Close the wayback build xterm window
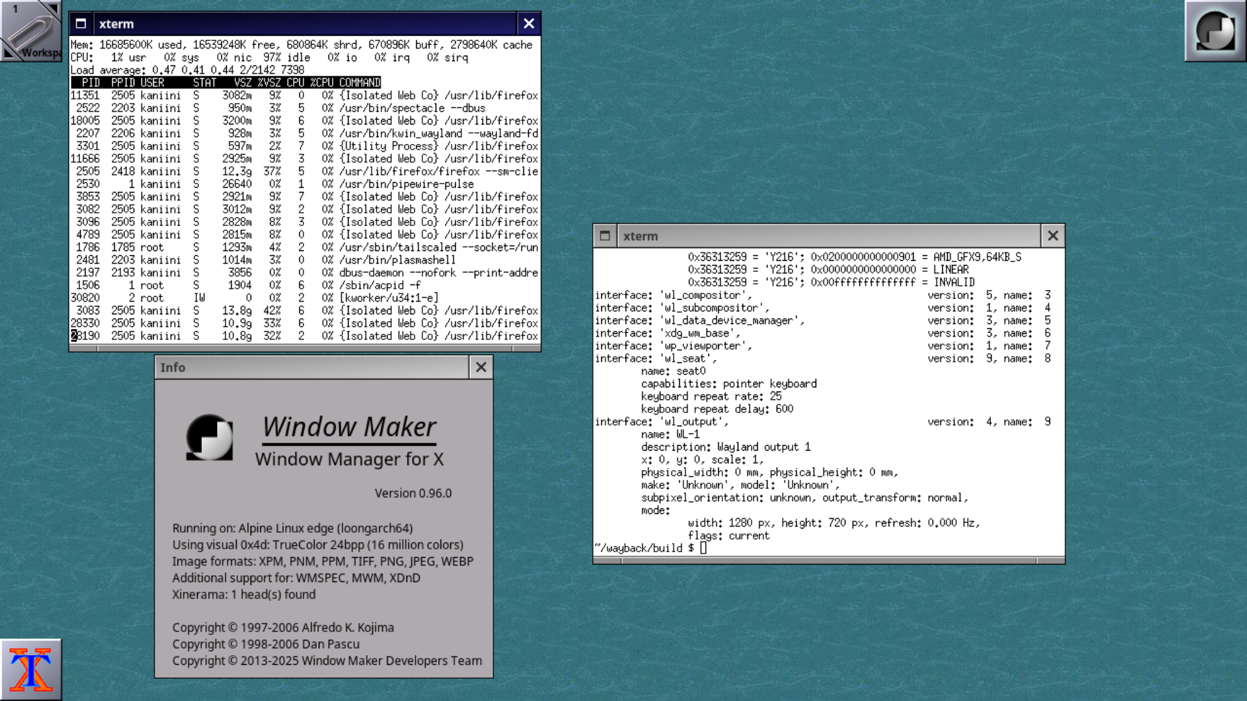This screenshot has width=1247, height=701. pyautogui.click(x=1053, y=236)
